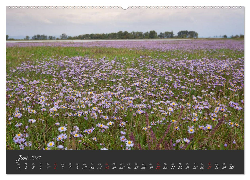Pick date 21 in the calendar
Image resolution: width=250 pixels, height=180 pixels.
pyautogui.click(x=165, y=168)
